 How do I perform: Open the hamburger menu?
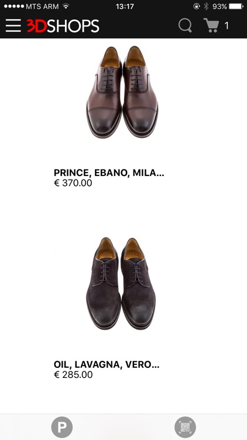[13, 26]
